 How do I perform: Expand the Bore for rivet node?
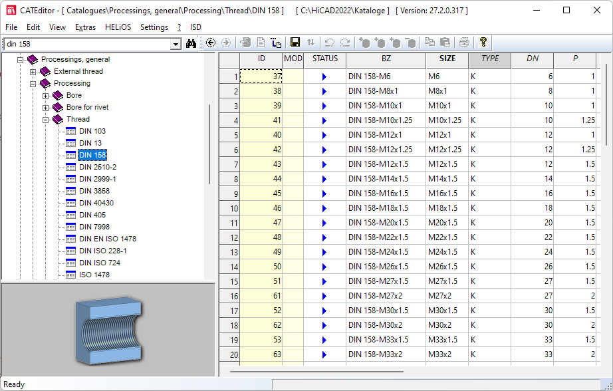coord(45,108)
